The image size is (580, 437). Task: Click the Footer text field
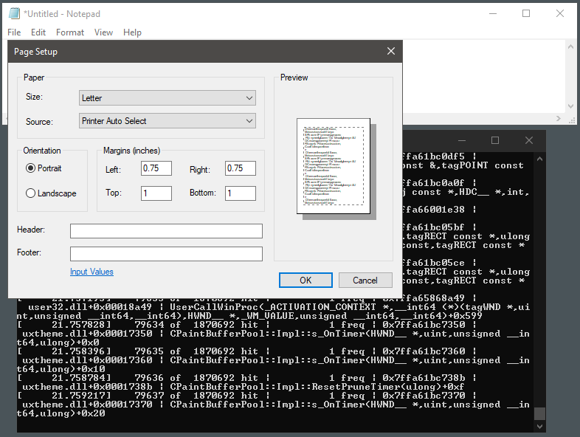pyautogui.click(x=167, y=254)
